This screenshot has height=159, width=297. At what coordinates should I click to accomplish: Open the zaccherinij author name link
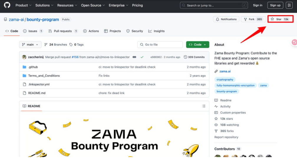point(36,57)
